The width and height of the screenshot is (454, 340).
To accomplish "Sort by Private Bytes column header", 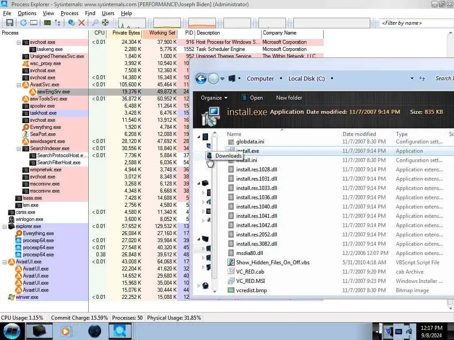I will [x=125, y=33].
